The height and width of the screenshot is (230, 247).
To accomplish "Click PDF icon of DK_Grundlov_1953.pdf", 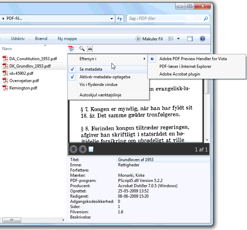I will [5, 66].
